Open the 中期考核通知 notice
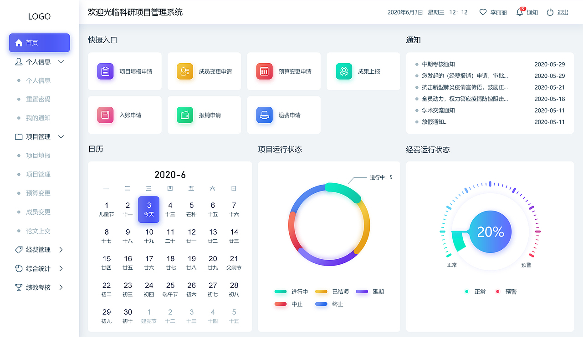This screenshot has width=583, height=337. (x=438, y=65)
